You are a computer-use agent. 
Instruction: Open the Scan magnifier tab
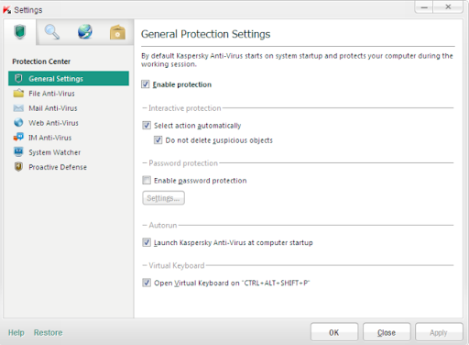pyautogui.click(x=52, y=32)
